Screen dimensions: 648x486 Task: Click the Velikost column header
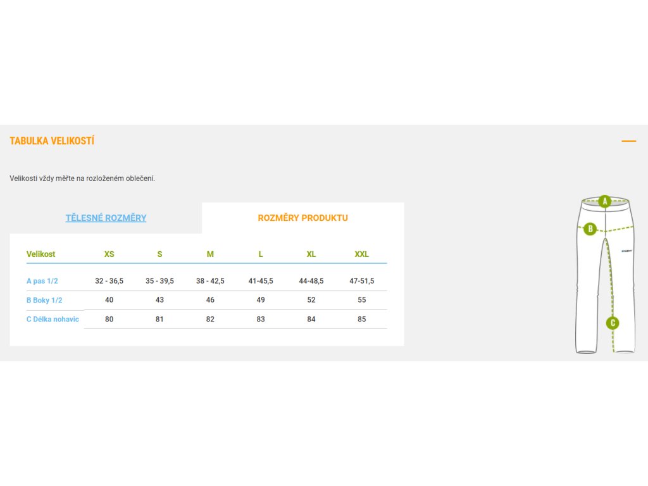(40, 254)
